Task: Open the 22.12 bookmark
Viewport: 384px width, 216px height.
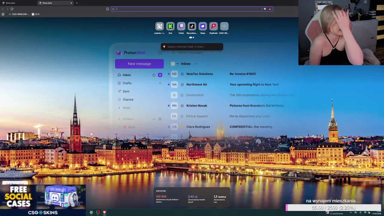Action: [36, 14]
